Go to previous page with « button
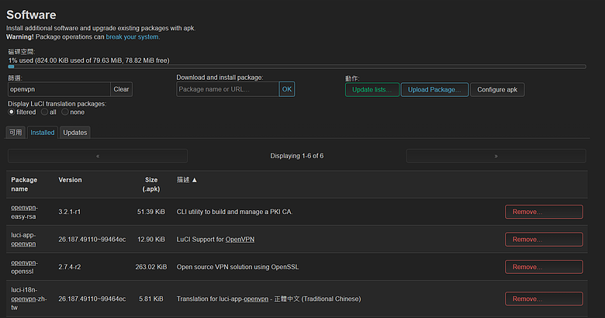This screenshot has height=318, width=605. pyautogui.click(x=98, y=156)
